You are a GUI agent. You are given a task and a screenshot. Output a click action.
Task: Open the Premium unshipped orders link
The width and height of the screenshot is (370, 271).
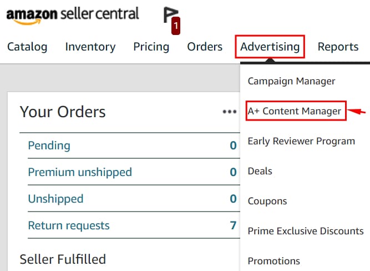pos(80,172)
